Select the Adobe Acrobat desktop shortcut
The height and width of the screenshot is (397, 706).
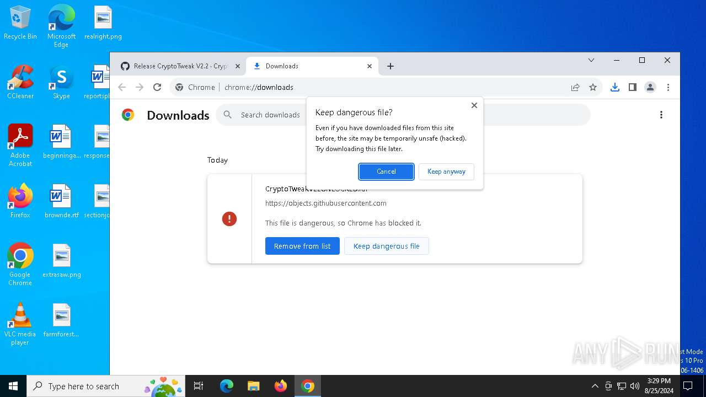point(20,146)
